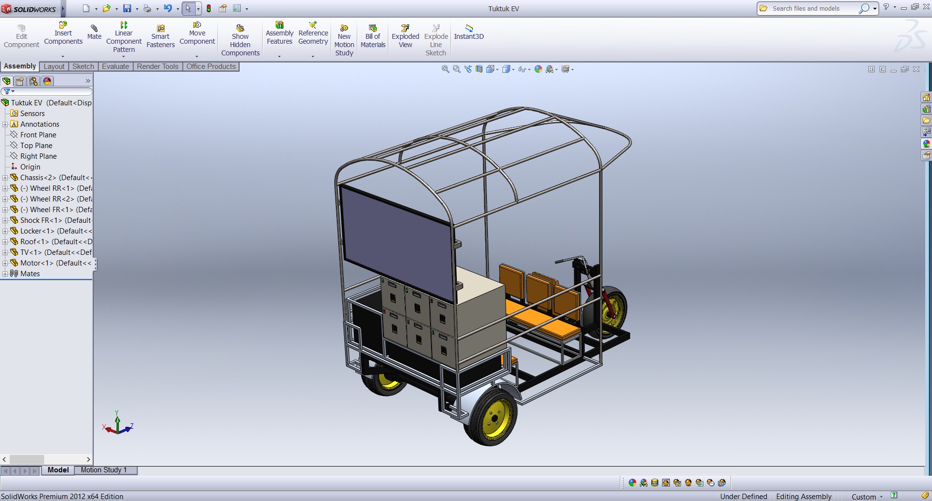Toggle the Section View icon
This screenshot has width=932, height=501.
479,69
